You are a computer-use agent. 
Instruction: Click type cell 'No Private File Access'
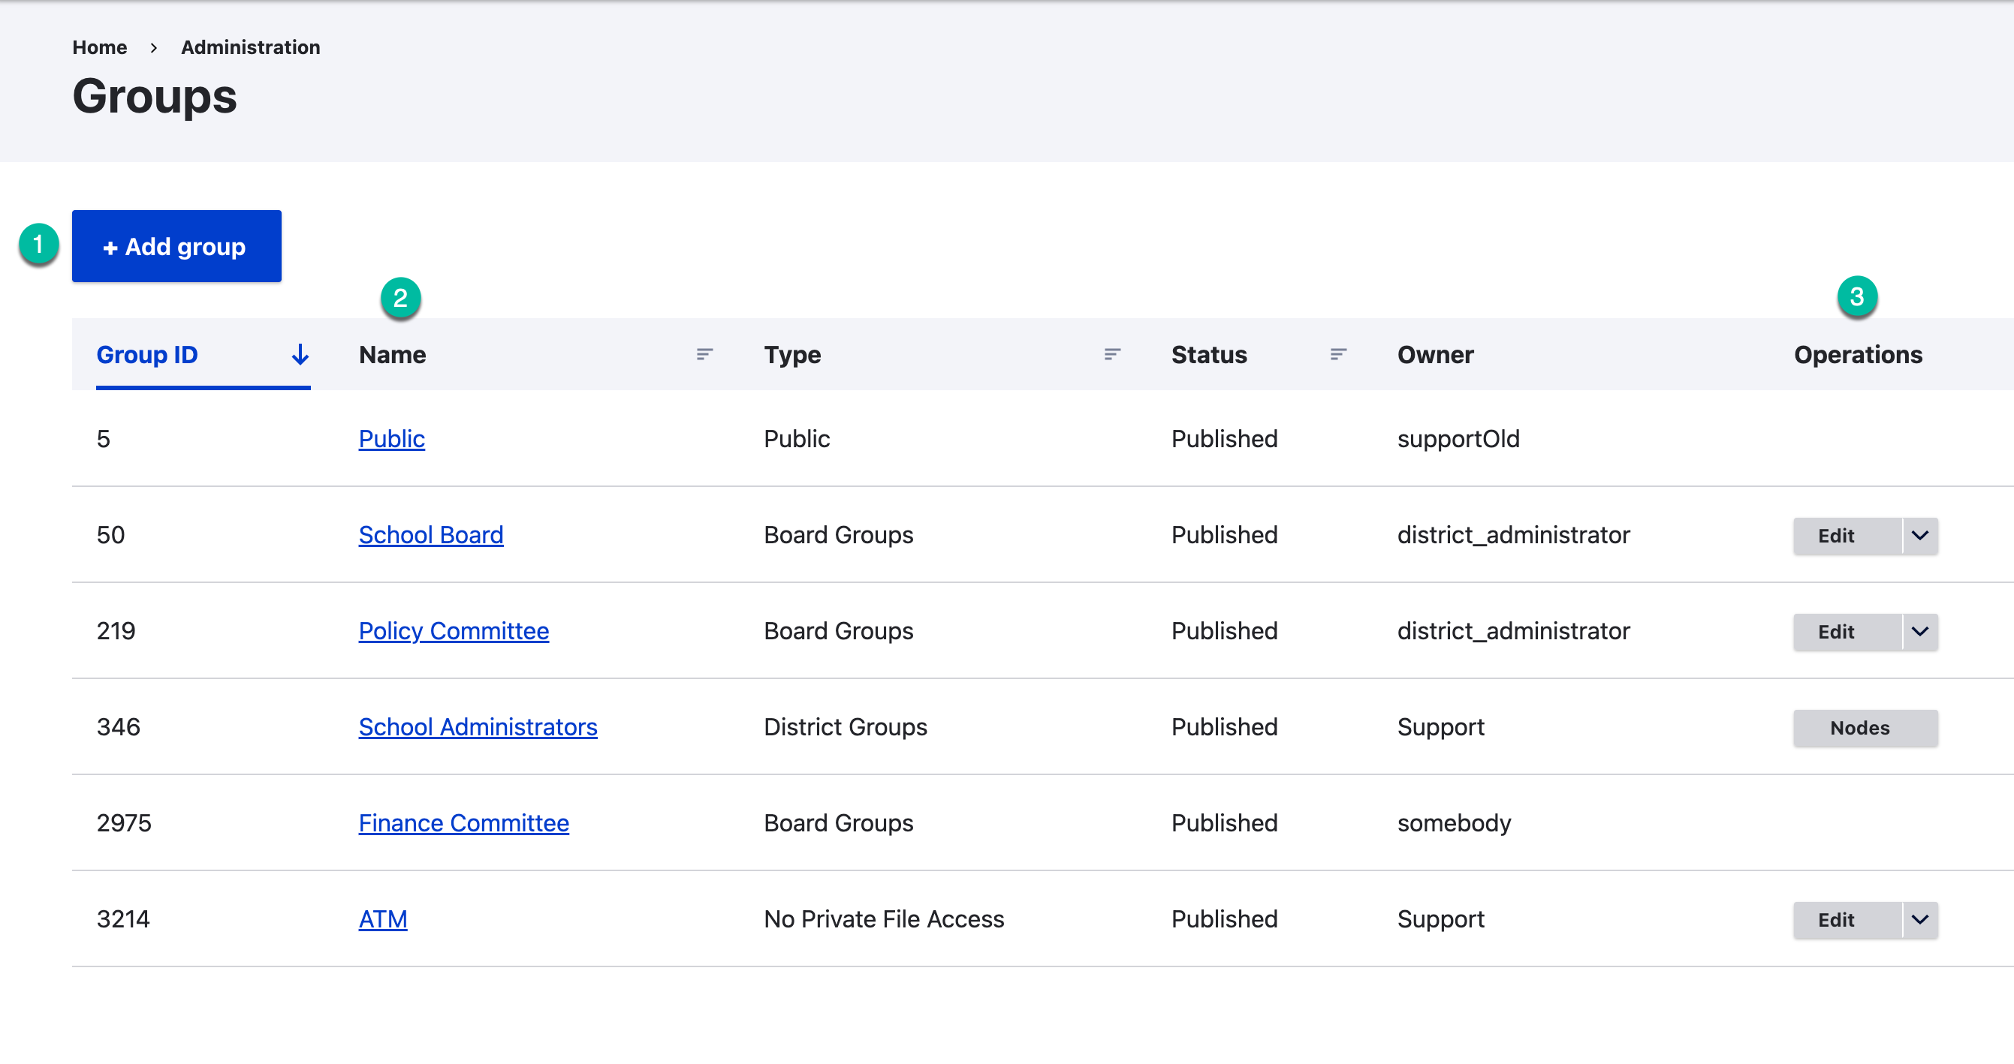(x=883, y=918)
